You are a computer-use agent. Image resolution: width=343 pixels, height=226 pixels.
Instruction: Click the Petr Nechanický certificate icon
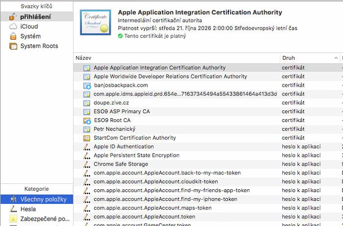pos(87,129)
